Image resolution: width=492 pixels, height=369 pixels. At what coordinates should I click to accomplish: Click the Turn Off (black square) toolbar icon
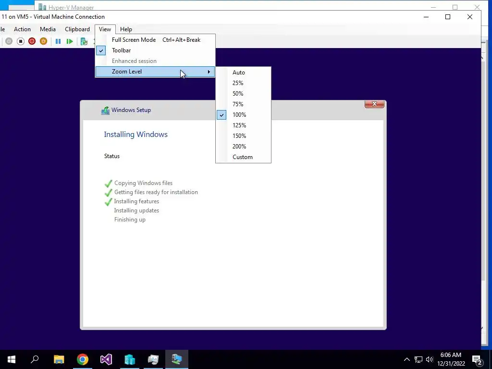click(x=20, y=41)
